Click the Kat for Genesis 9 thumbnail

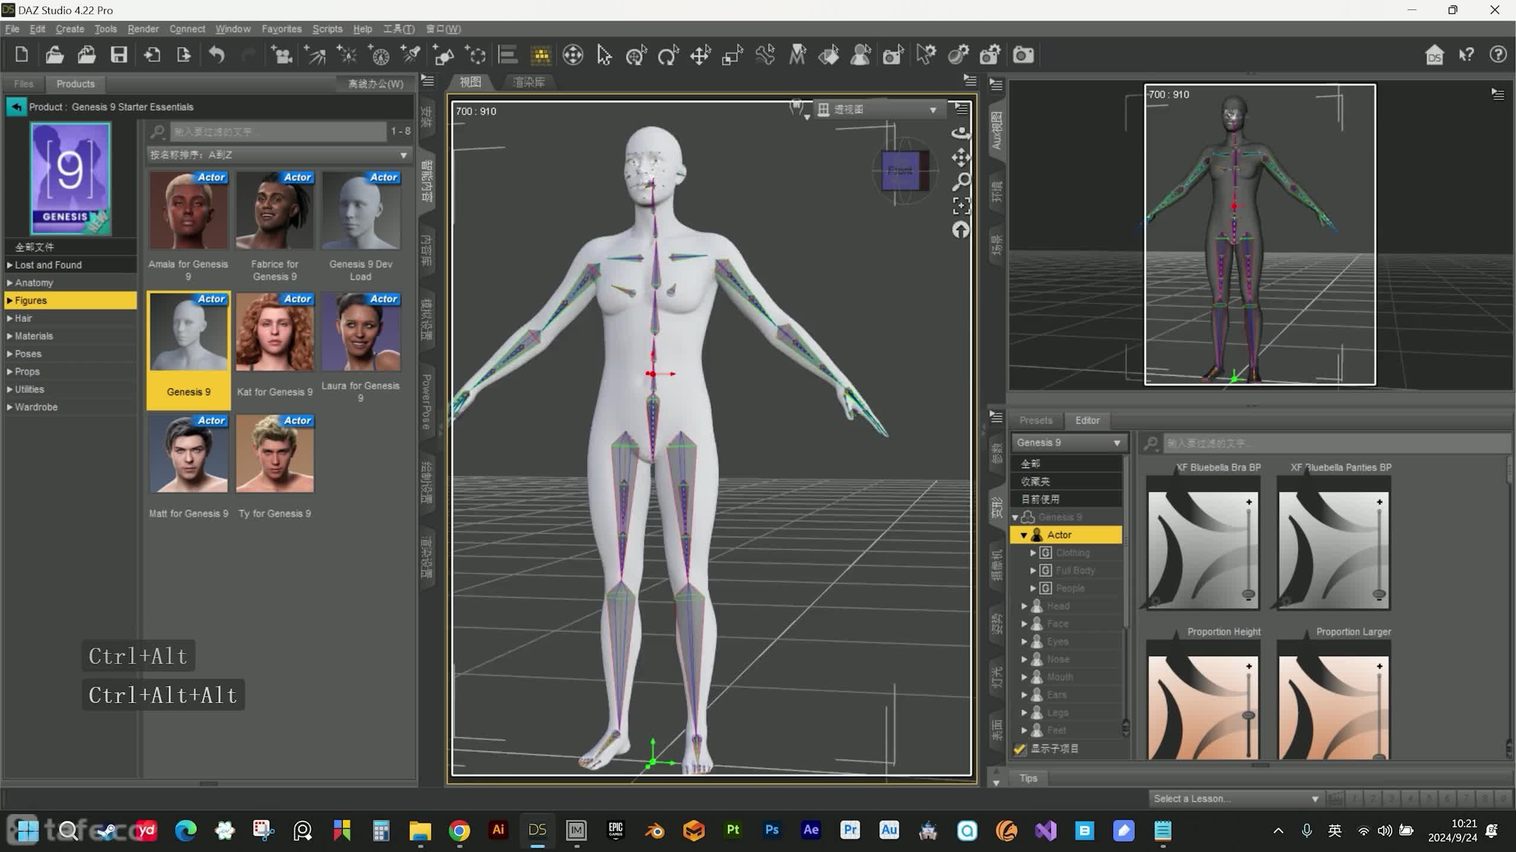pyautogui.click(x=275, y=333)
